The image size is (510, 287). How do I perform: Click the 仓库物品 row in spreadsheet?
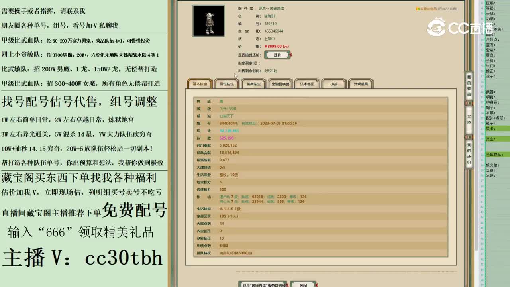coord(498,154)
